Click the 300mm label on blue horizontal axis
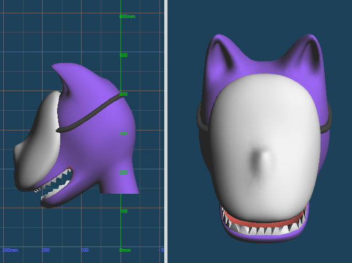This screenshot has height=263, width=352. 10,250
